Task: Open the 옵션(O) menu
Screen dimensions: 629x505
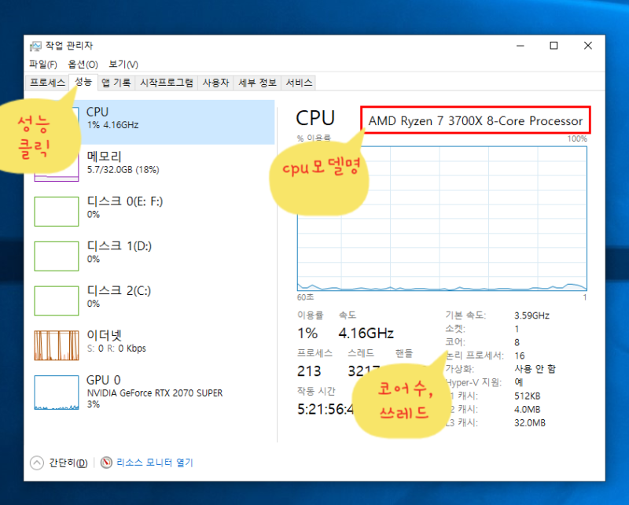Action: point(83,65)
